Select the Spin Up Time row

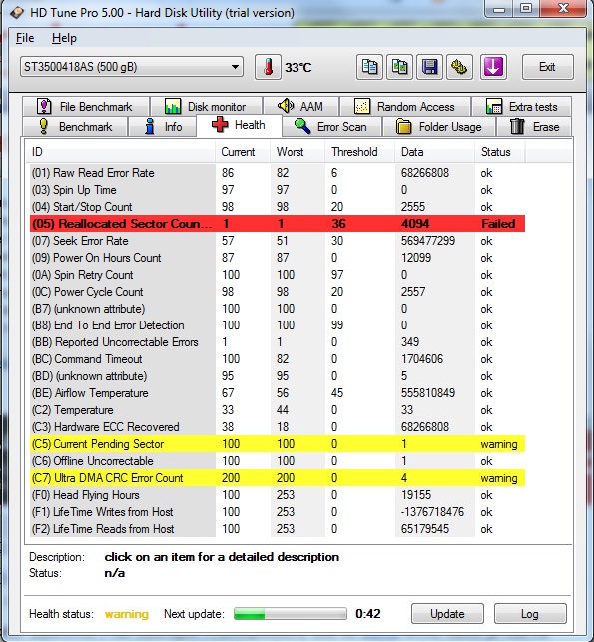click(x=278, y=190)
